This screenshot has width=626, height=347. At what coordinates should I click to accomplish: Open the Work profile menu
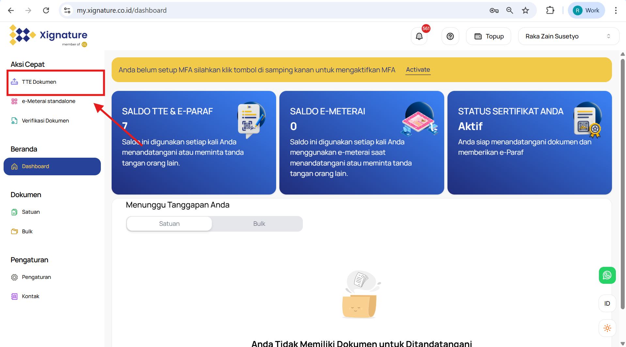[x=586, y=10]
